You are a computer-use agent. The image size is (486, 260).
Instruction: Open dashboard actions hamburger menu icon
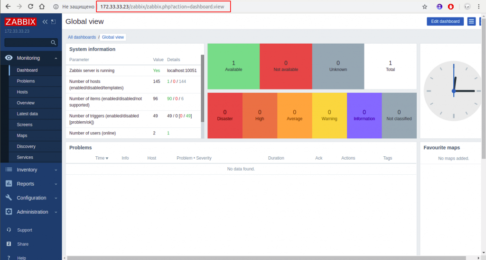pos(471,21)
